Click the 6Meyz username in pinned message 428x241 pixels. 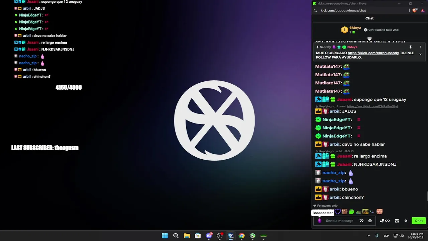point(352,47)
